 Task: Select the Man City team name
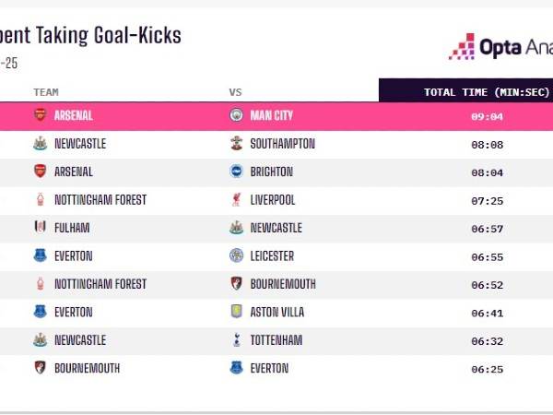pos(271,116)
